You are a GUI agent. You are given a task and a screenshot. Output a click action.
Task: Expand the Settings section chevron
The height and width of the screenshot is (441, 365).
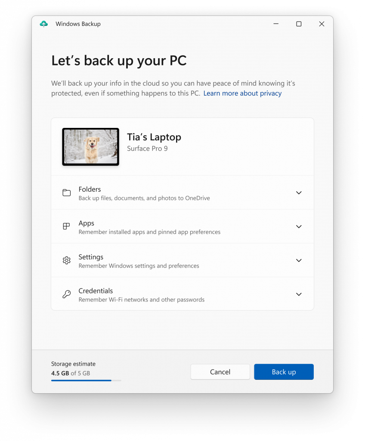pos(299,261)
